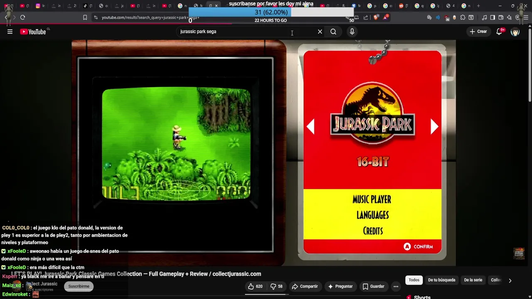Open the YouTube hamburger guide menu
Image resolution: width=532 pixels, height=299 pixels.
pos(10,32)
